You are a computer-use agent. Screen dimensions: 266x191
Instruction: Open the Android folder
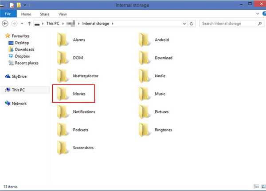(154, 40)
